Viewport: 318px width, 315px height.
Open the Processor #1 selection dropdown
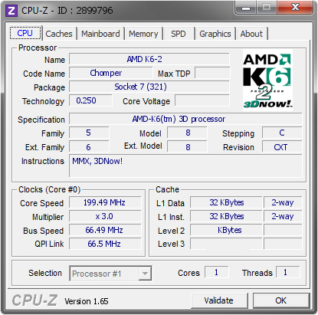[x=110, y=274]
